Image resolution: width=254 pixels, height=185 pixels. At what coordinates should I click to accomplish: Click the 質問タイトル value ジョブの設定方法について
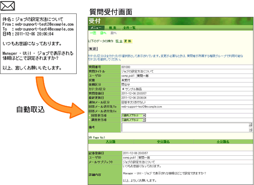137,72
